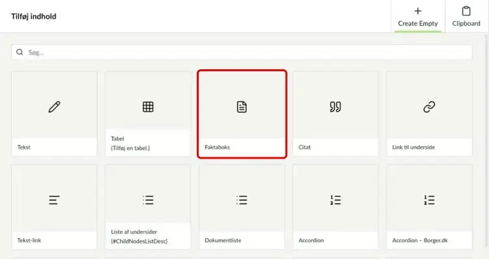The image size is (489, 259).
Task: Click the magnifying glass search icon
Action: (x=19, y=52)
